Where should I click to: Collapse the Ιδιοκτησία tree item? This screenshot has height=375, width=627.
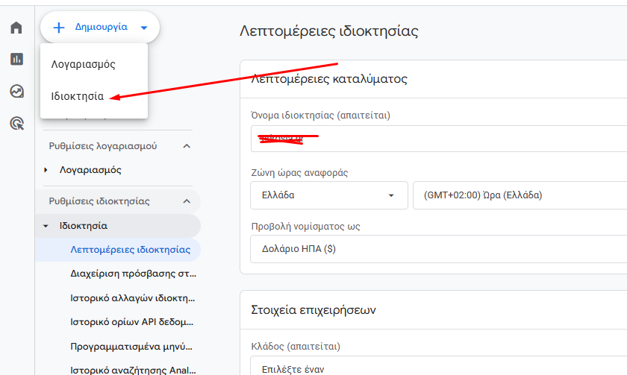(46, 226)
